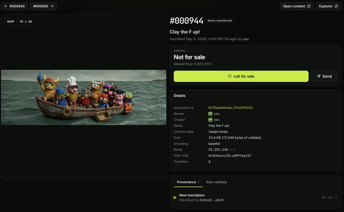Click the Inscribed Sep 3 timestamp text
The image size is (344, 212).
pos(203,39)
